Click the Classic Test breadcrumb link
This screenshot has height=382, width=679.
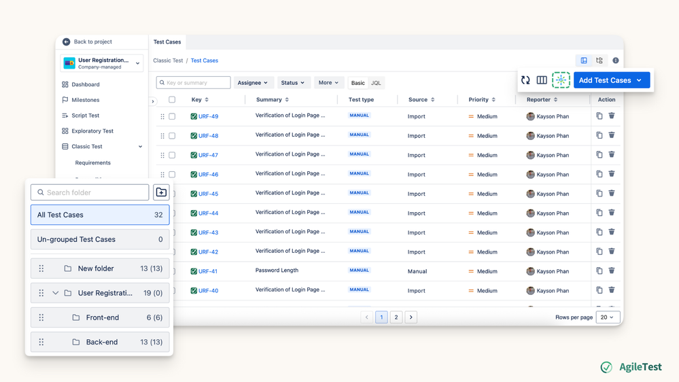(x=168, y=60)
